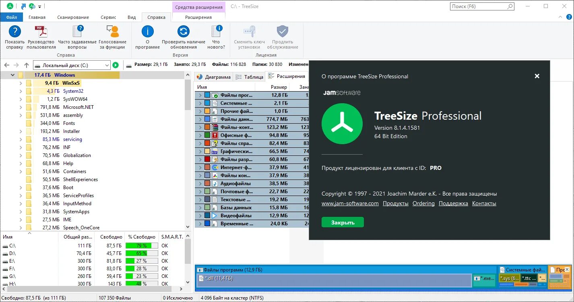The height and width of the screenshot is (302, 574).
Task: Navigate back with left arrow
Action: [6, 65]
